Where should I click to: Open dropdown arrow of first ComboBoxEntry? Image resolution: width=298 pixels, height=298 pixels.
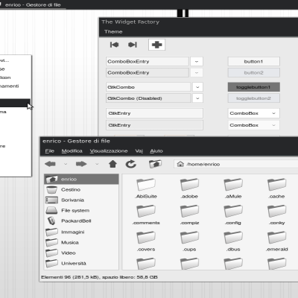pyautogui.click(x=197, y=62)
